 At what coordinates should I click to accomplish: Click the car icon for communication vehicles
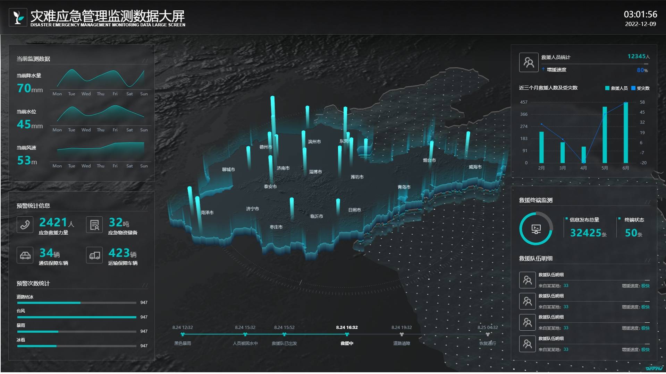25,255
